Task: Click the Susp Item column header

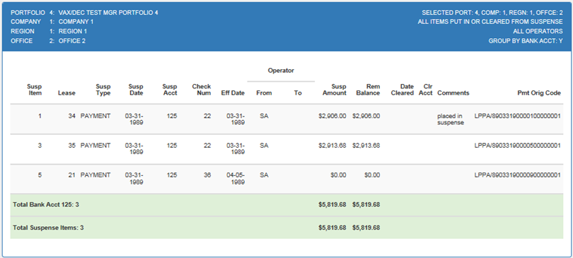Action: click(x=35, y=90)
